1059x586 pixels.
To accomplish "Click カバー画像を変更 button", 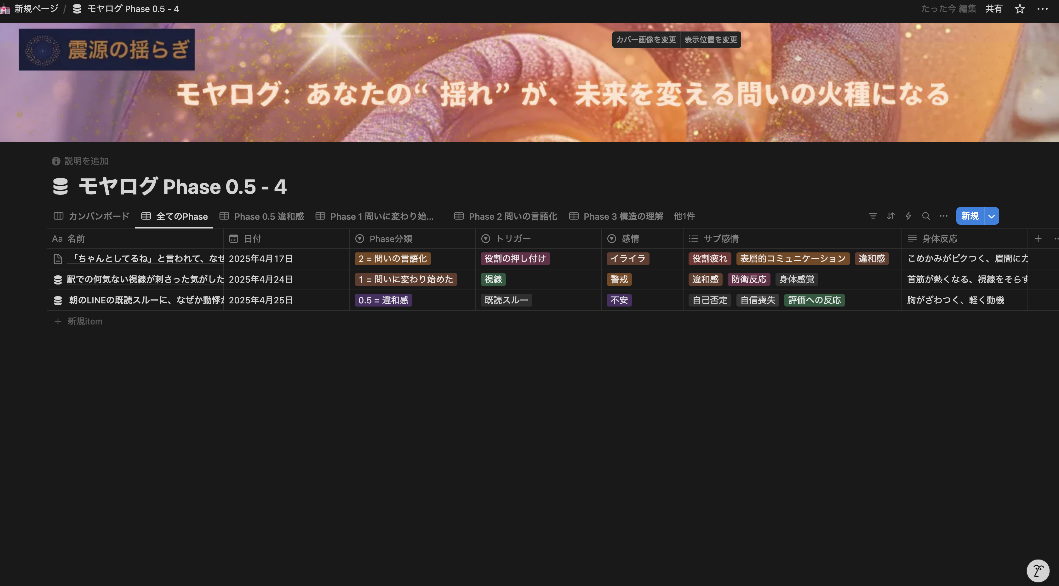I will [x=646, y=39].
